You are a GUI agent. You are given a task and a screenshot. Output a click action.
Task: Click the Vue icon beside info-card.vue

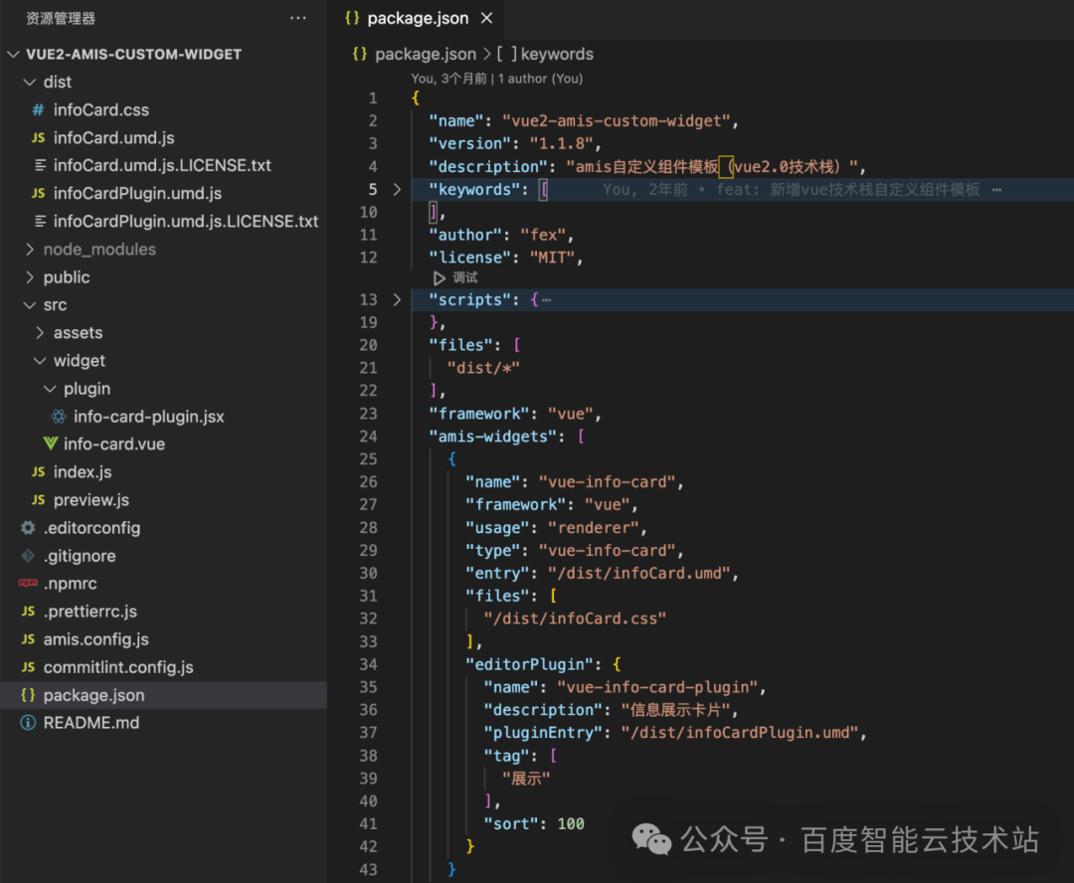click(50, 443)
